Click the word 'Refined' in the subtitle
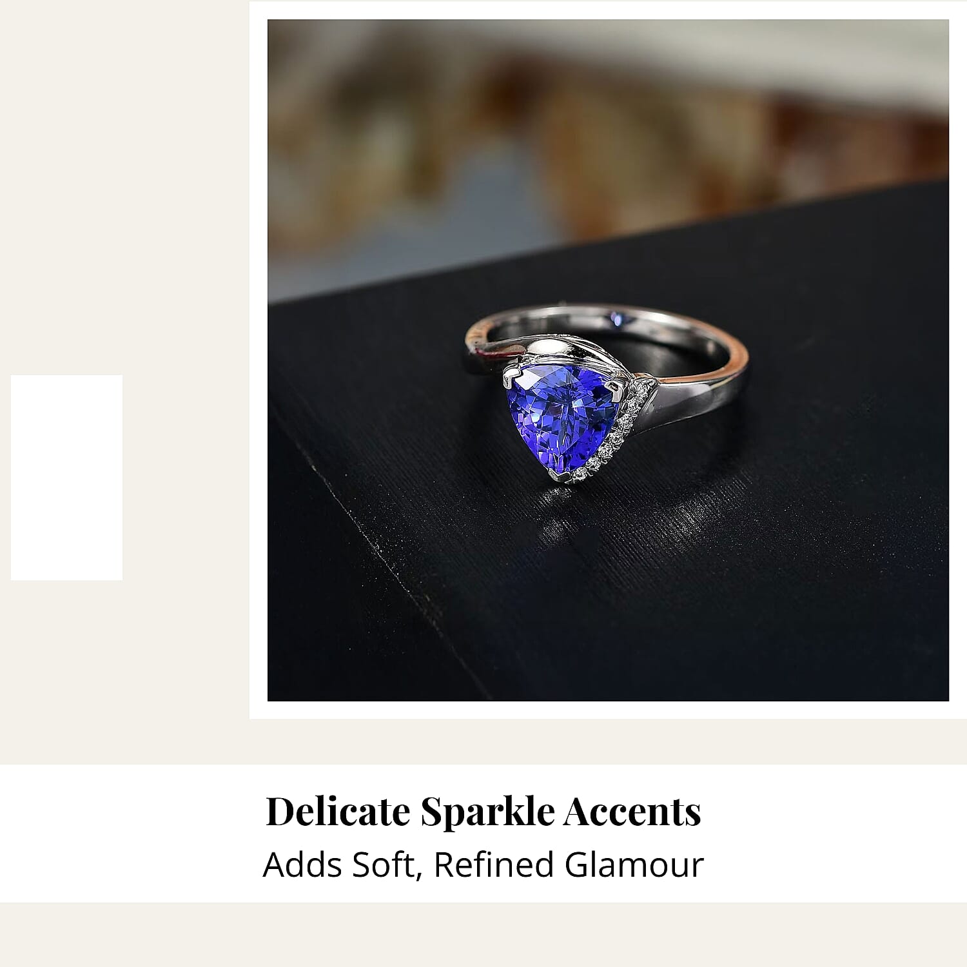Viewport: 967px width, 967px height. pos(494,864)
